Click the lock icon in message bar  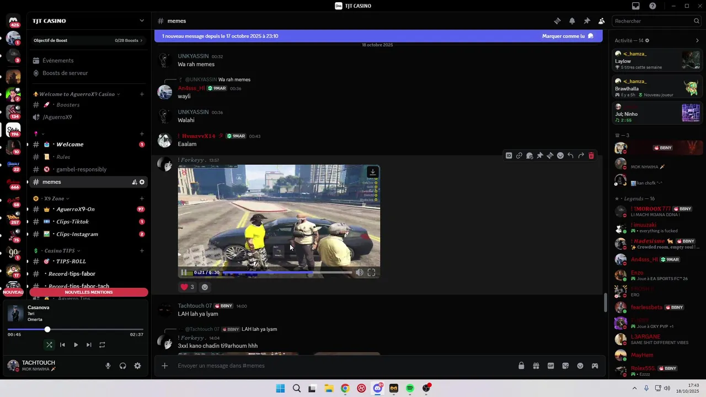coord(521,366)
